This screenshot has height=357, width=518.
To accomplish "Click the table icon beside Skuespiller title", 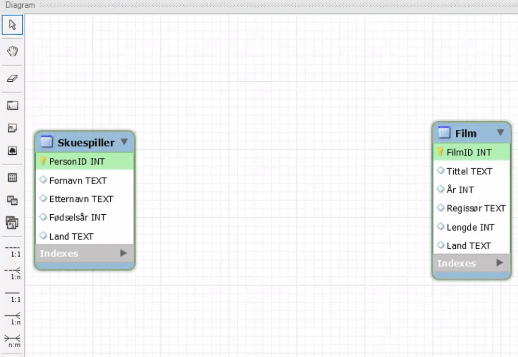I will click(47, 142).
